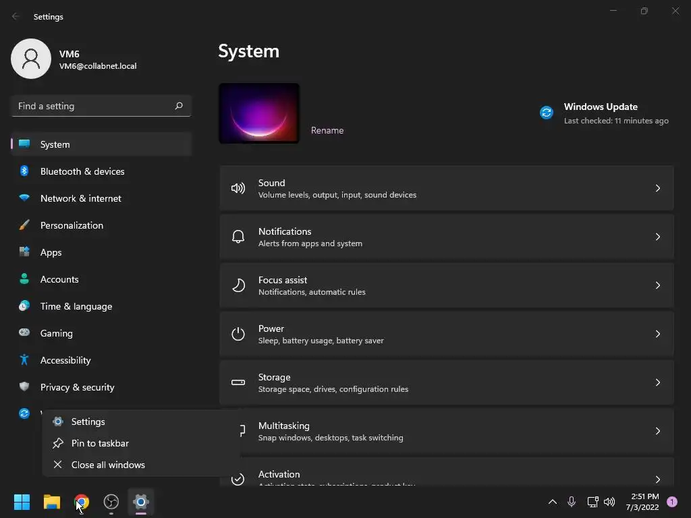691x518 pixels.
Task: Click the Windows Update refresh icon at top right
Action: click(x=547, y=113)
